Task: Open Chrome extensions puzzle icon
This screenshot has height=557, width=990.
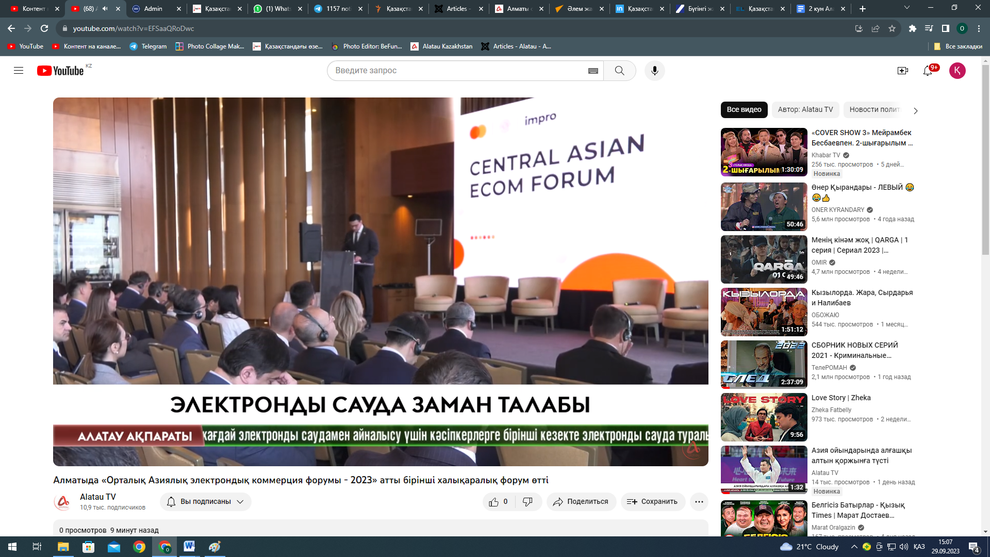Action: [912, 28]
